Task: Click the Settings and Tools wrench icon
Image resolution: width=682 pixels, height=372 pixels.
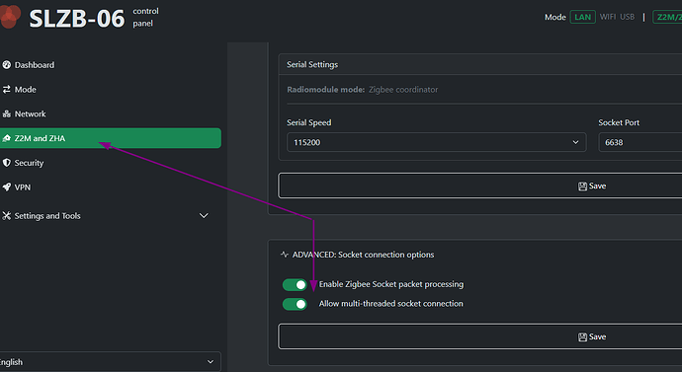Action: (7, 216)
